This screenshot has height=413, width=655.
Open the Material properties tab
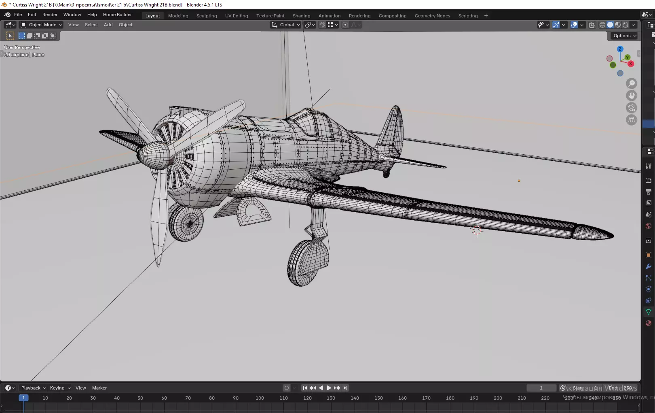tap(649, 323)
